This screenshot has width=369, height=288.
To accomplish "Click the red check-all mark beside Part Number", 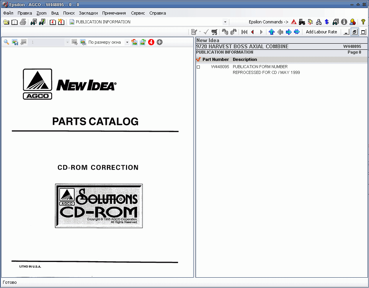I will point(198,59).
